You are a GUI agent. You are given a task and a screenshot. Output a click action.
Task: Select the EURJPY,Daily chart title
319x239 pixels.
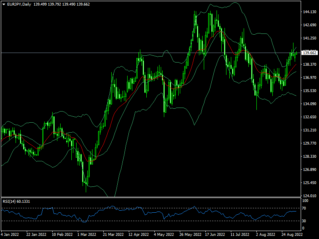pos(19,4)
